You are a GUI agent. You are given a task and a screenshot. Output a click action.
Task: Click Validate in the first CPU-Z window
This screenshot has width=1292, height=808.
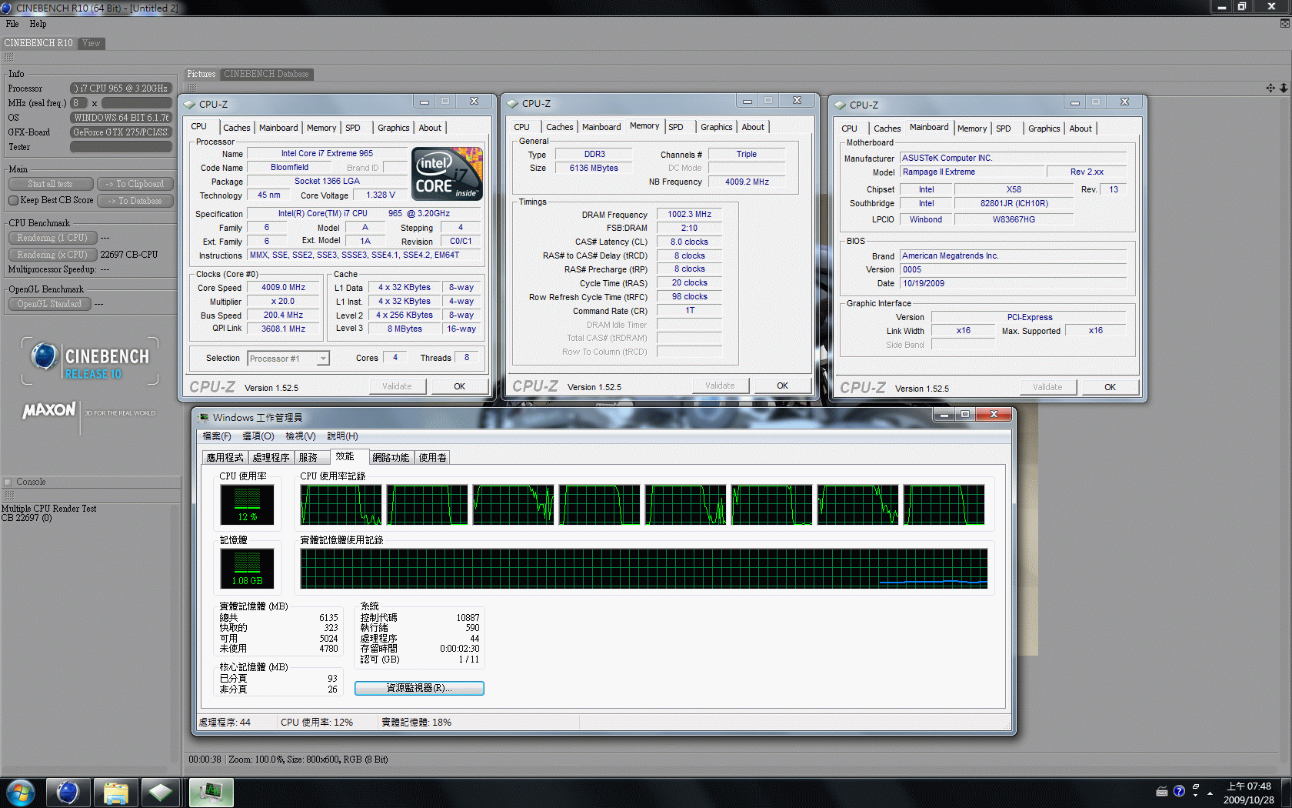click(x=397, y=386)
